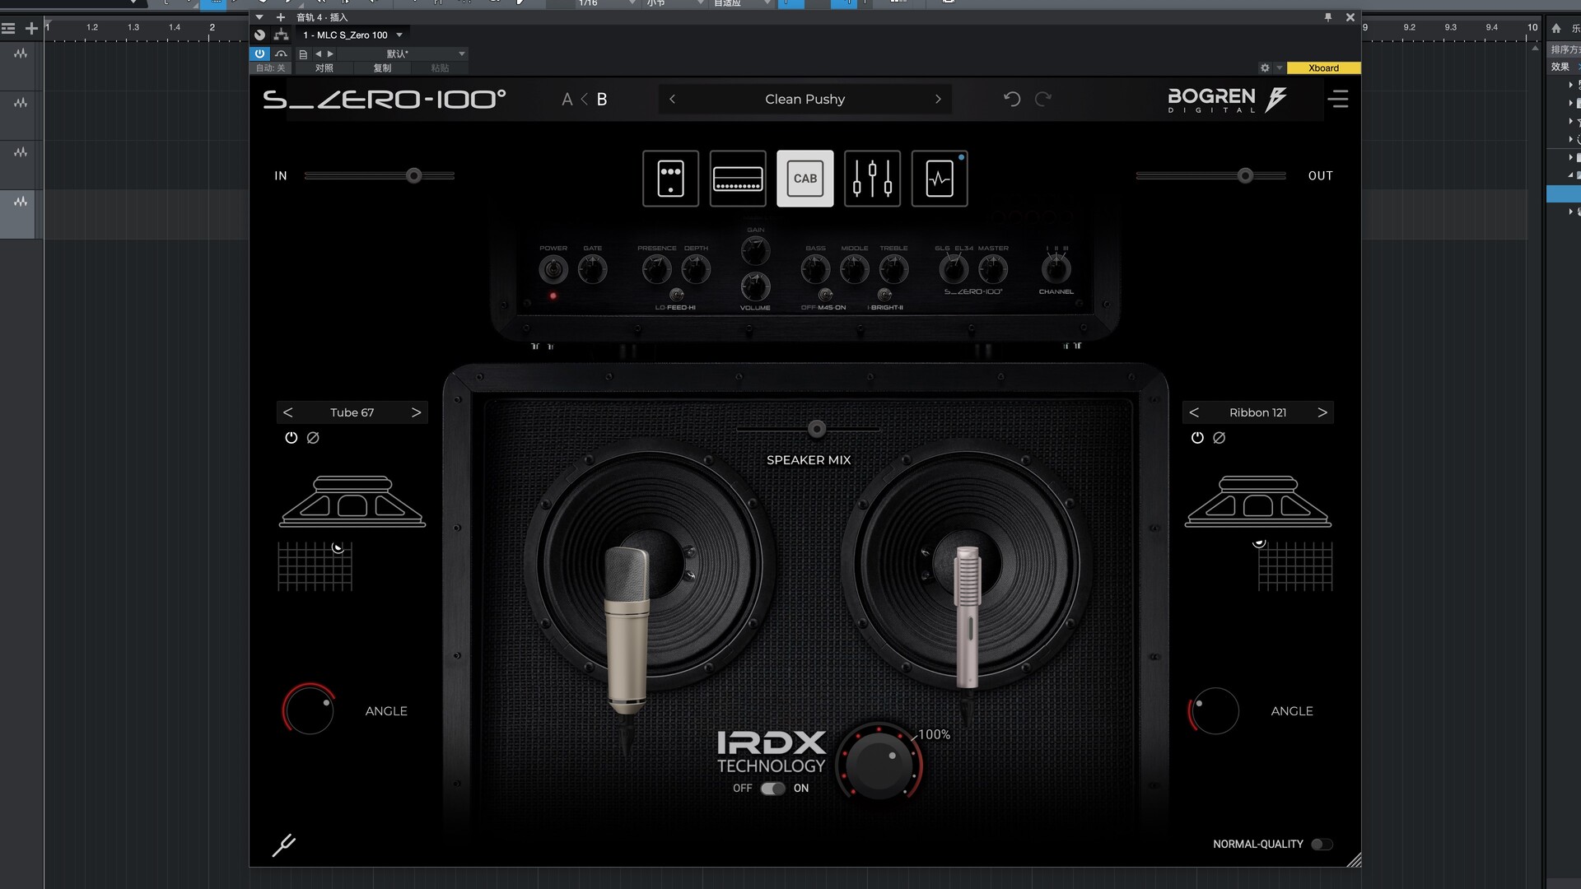
Task: Click the 自动: 关 automation button
Action: click(270, 68)
